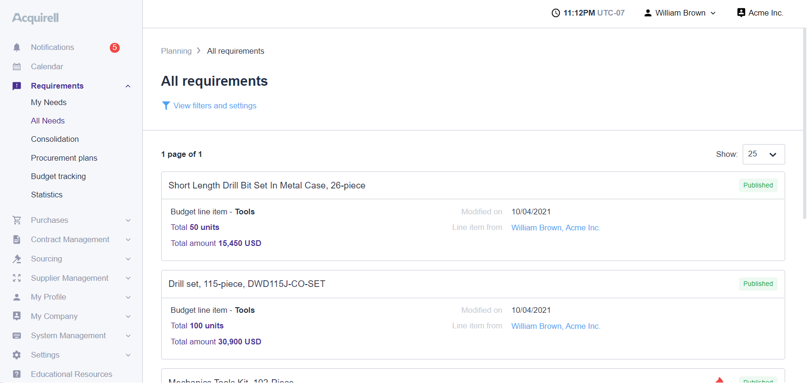Click the Contract Management document icon
The image size is (812, 383).
[17, 239]
